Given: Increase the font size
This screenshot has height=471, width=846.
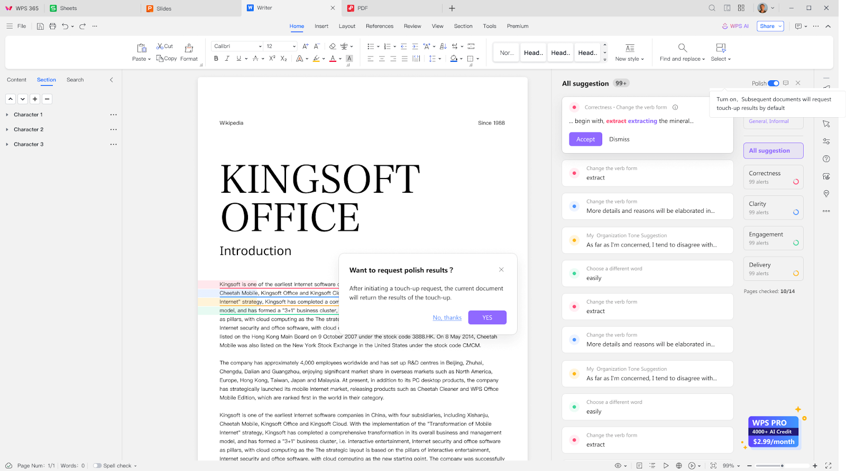Looking at the screenshot, I should [x=305, y=46].
